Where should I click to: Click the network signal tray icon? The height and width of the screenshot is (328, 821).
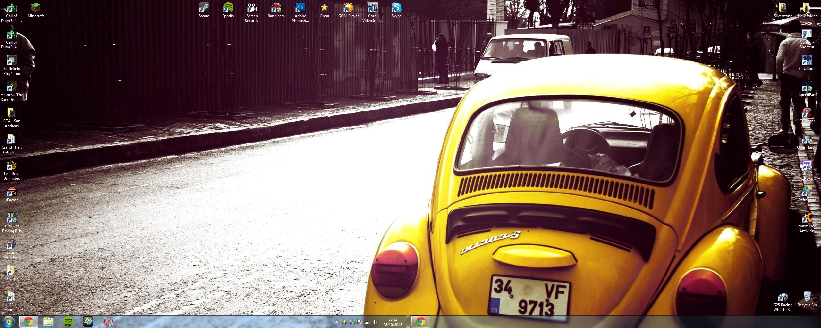[368, 322]
